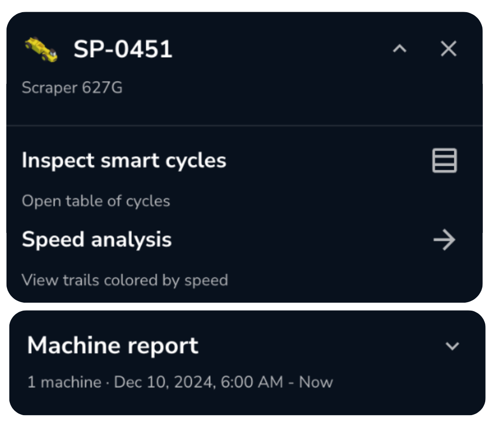
Task: Click the SP-0451 machine title
Action: tap(123, 49)
